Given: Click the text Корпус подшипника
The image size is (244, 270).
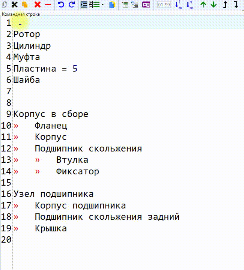Looking at the screenshot, I should [80, 205].
